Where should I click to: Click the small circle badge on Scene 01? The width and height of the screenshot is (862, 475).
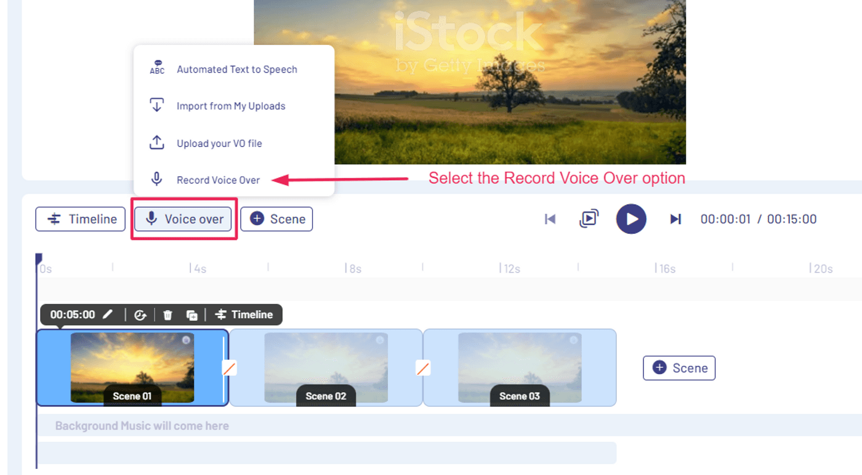tap(186, 340)
